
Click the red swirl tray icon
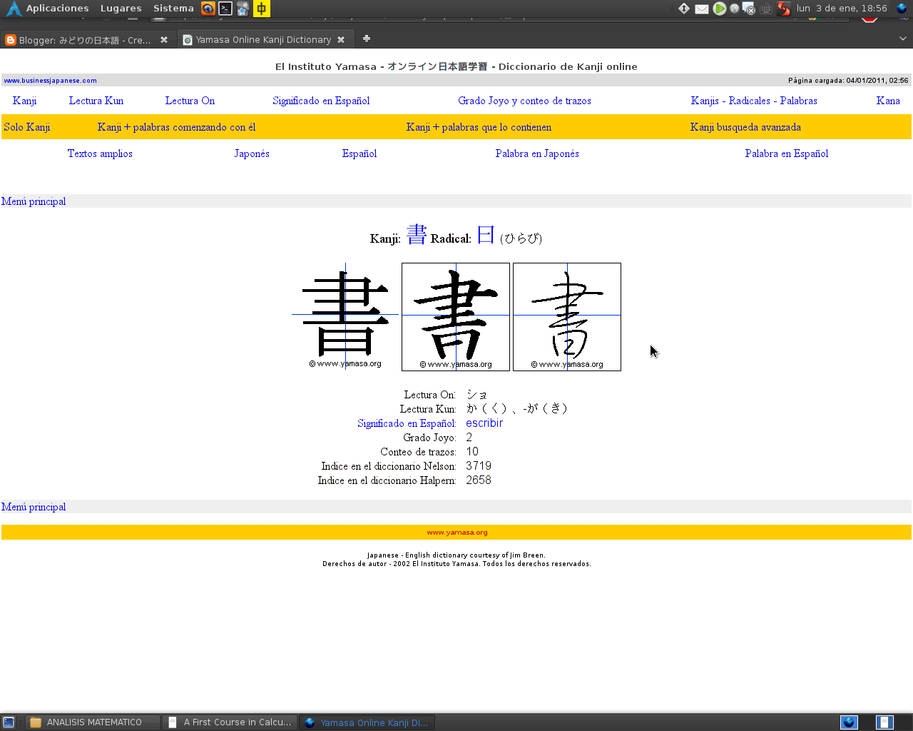pos(784,9)
